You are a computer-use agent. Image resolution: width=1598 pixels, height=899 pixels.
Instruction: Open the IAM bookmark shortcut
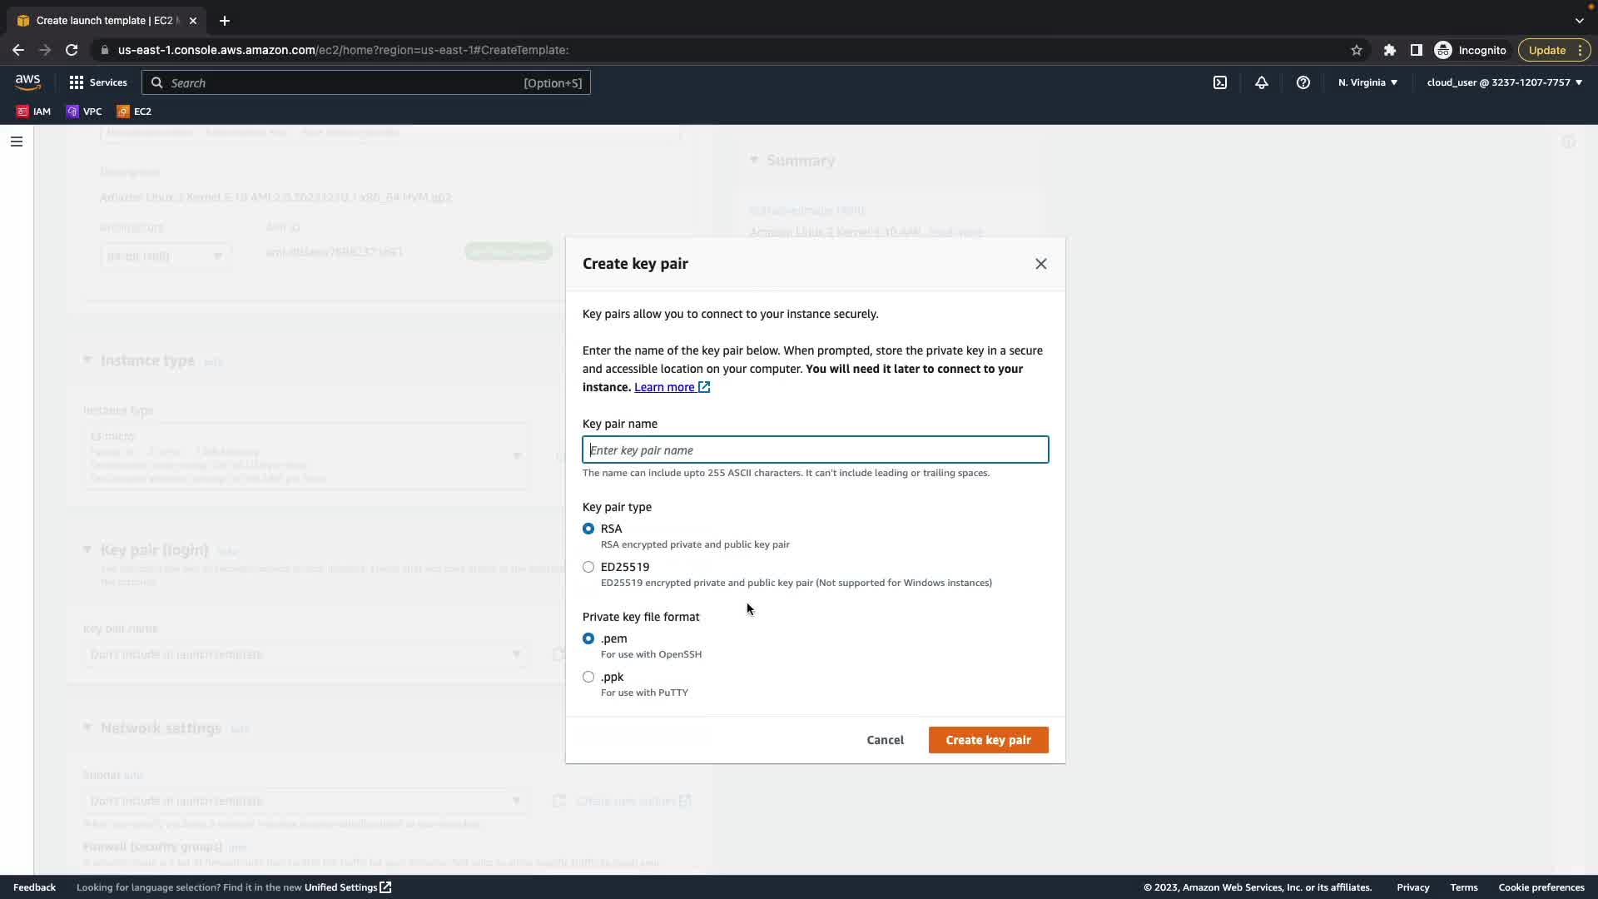(33, 111)
